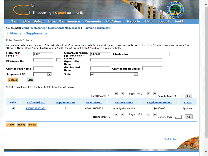Click into the Fiscal Year input field
The image size is (208, 156).
[43, 54]
